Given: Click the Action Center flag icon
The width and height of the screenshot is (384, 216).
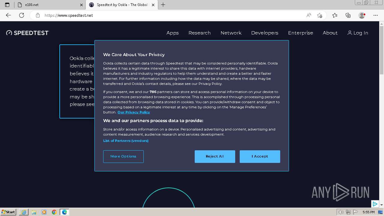Looking at the screenshot, I should tap(355, 212).
